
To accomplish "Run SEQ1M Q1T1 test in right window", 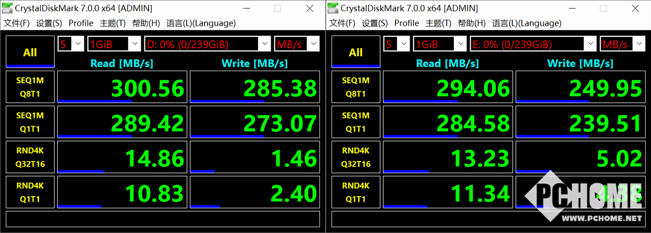I will pos(356,122).
